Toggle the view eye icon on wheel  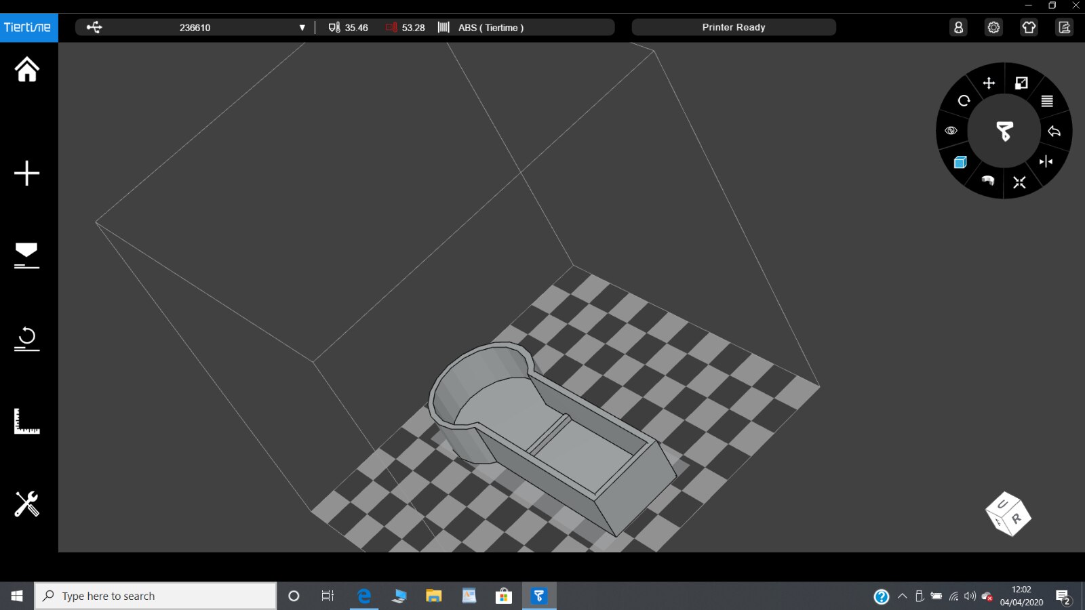click(951, 131)
